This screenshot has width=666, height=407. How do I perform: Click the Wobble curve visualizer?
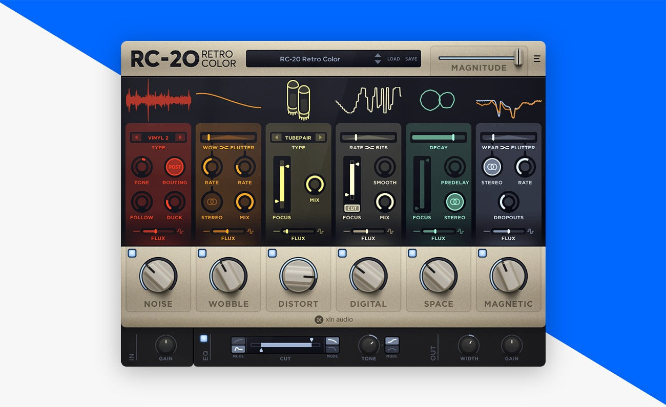(x=228, y=100)
